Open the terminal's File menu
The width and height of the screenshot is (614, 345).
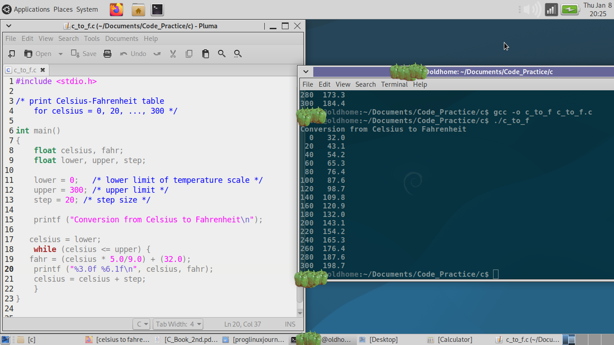(x=308, y=84)
